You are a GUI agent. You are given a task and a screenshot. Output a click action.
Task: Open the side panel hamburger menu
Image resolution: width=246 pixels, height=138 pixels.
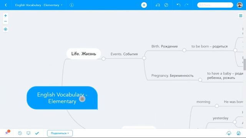tap(241, 16)
